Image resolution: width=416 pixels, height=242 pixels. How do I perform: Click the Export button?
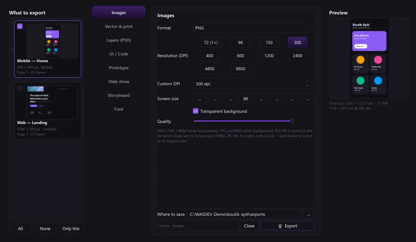(288, 226)
